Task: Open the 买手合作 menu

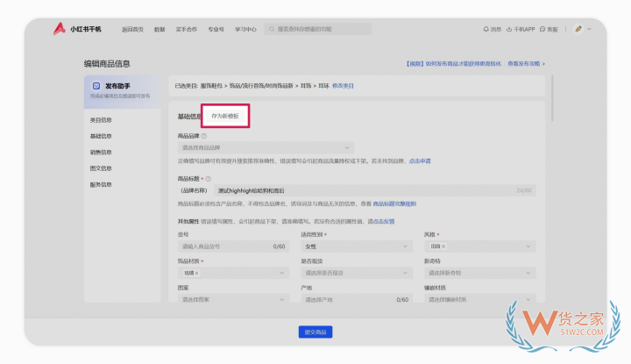Action: coord(187,30)
